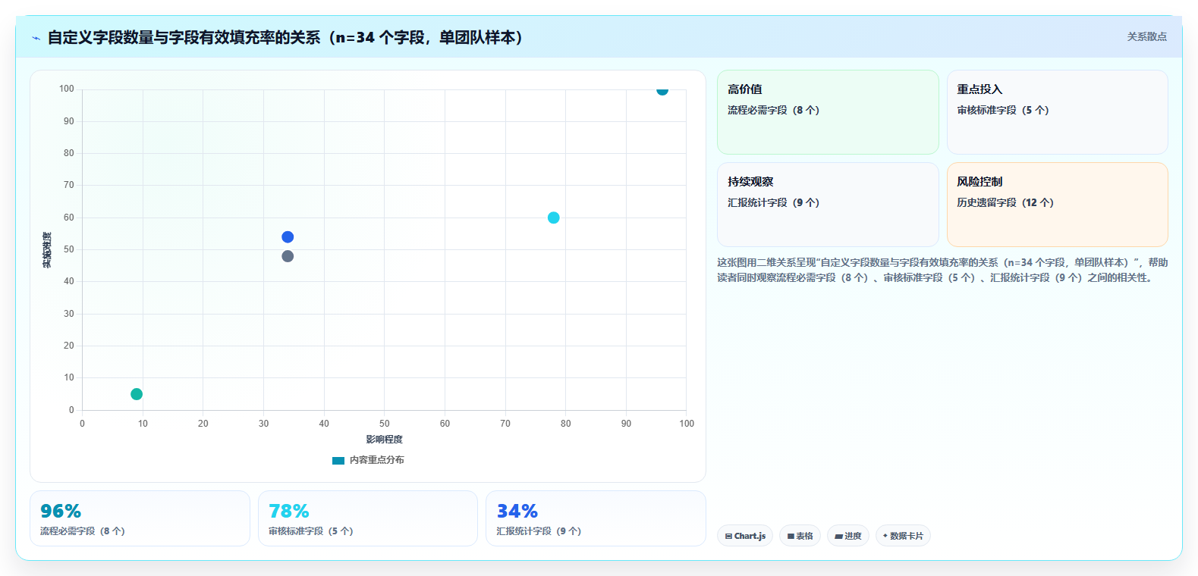Click the 34% 汇报统计字段 stat card

click(596, 518)
